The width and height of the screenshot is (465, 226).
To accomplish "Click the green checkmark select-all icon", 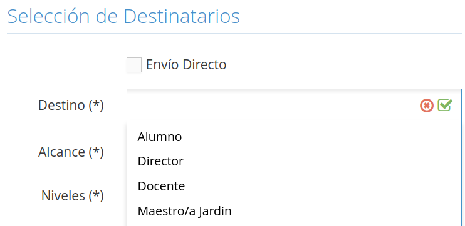I will (x=445, y=105).
